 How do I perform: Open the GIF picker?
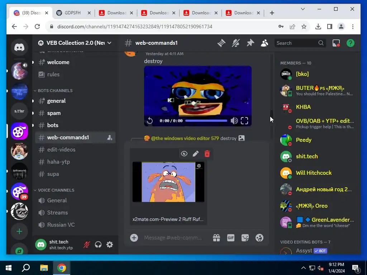click(231, 238)
